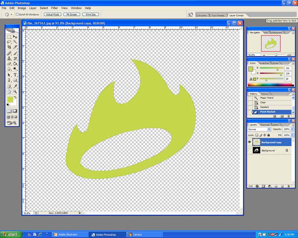Click the Lasso tool
298x238 pixels.
point(9,42)
